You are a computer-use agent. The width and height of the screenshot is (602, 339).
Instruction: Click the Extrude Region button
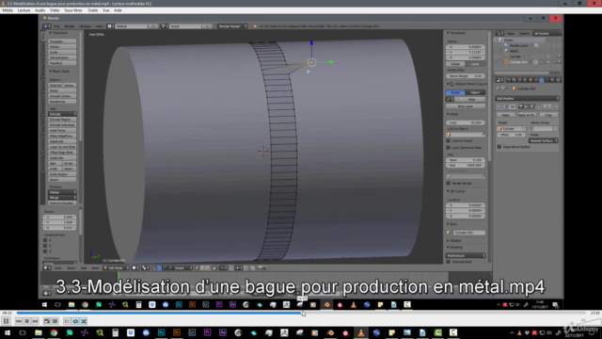62,120
